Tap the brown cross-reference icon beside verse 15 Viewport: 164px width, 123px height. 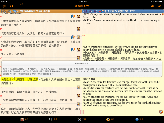(79, 28)
